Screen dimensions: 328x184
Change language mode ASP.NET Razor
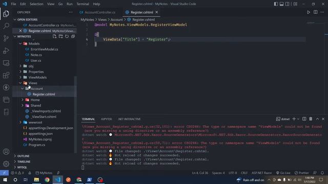(x=261, y=173)
